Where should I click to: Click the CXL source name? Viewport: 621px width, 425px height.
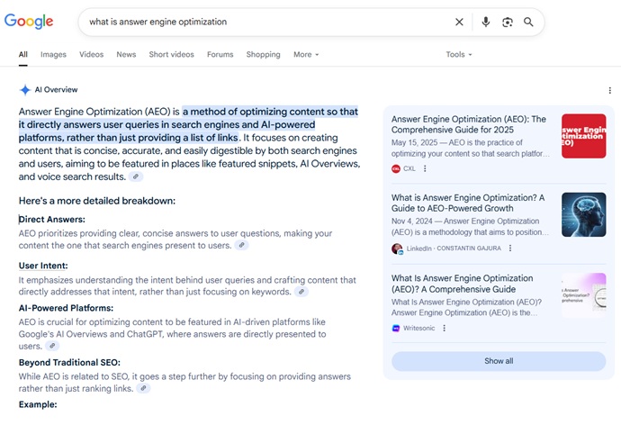click(x=409, y=168)
